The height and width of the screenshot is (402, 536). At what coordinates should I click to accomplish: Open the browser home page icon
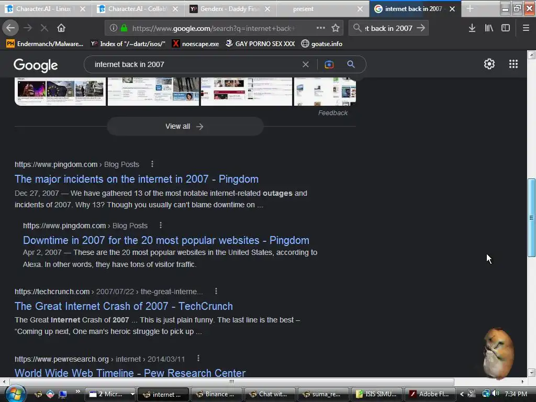(61, 28)
